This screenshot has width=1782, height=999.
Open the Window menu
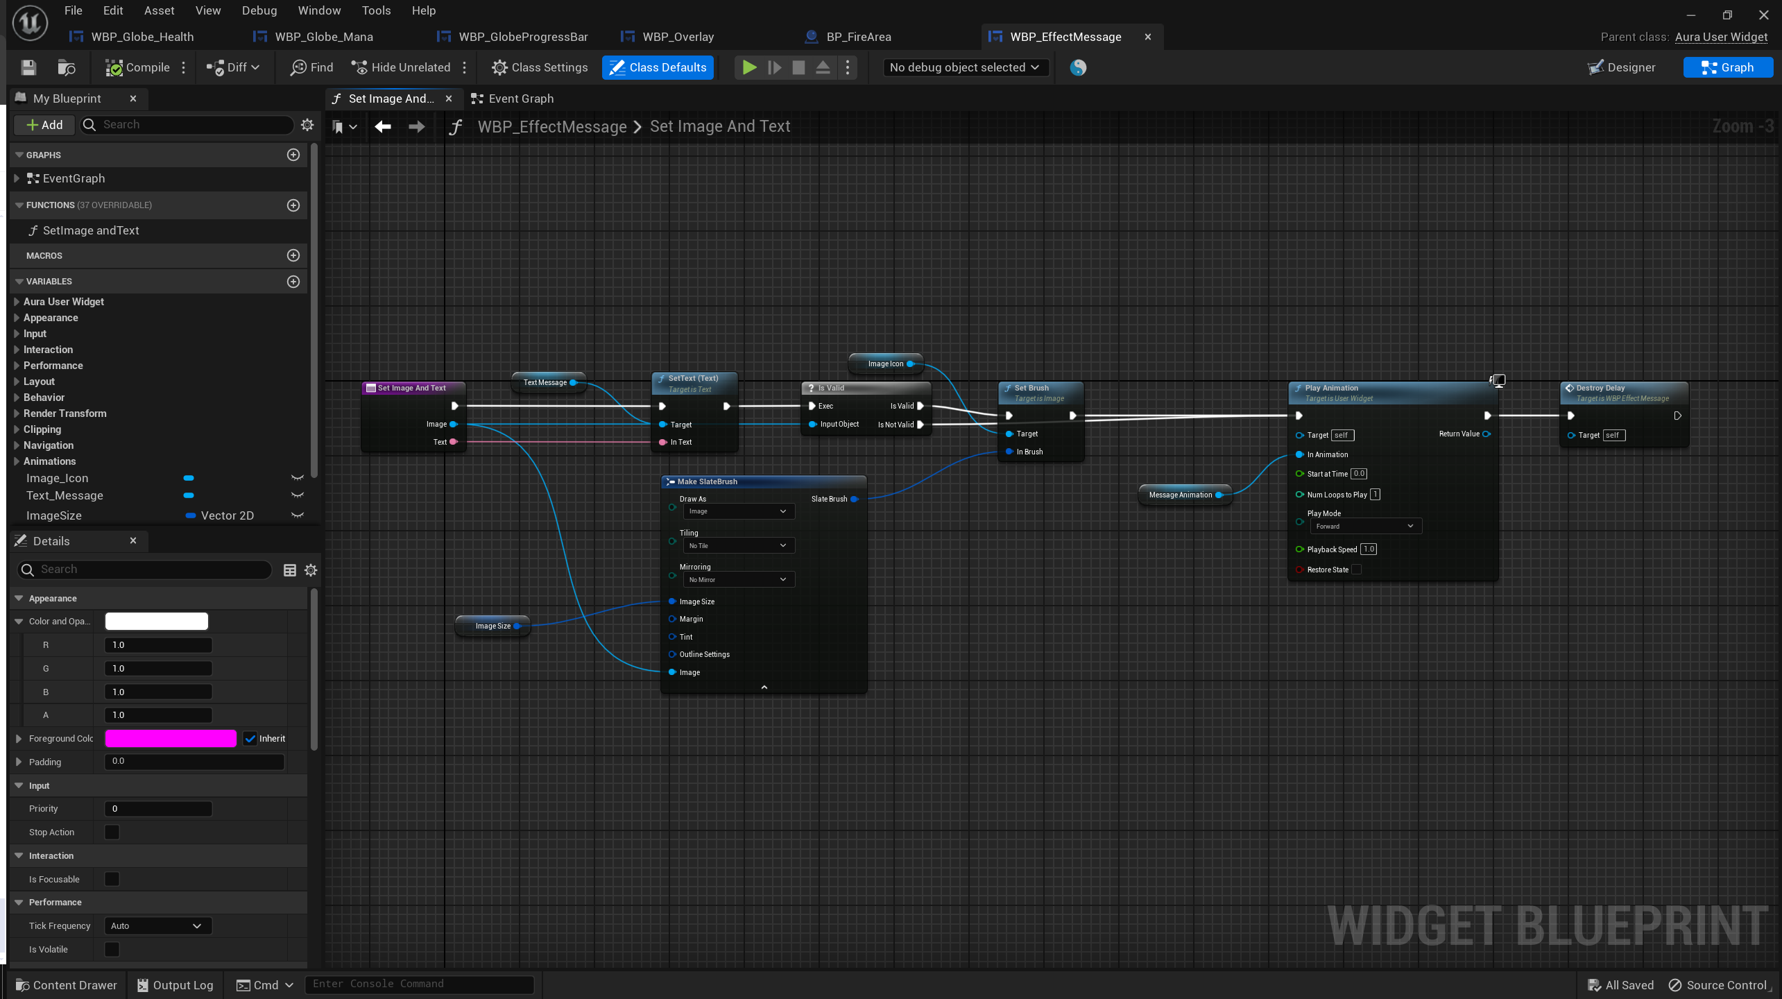319,10
